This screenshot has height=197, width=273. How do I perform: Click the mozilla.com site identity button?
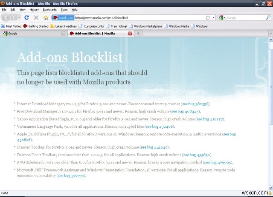pos(63,18)
